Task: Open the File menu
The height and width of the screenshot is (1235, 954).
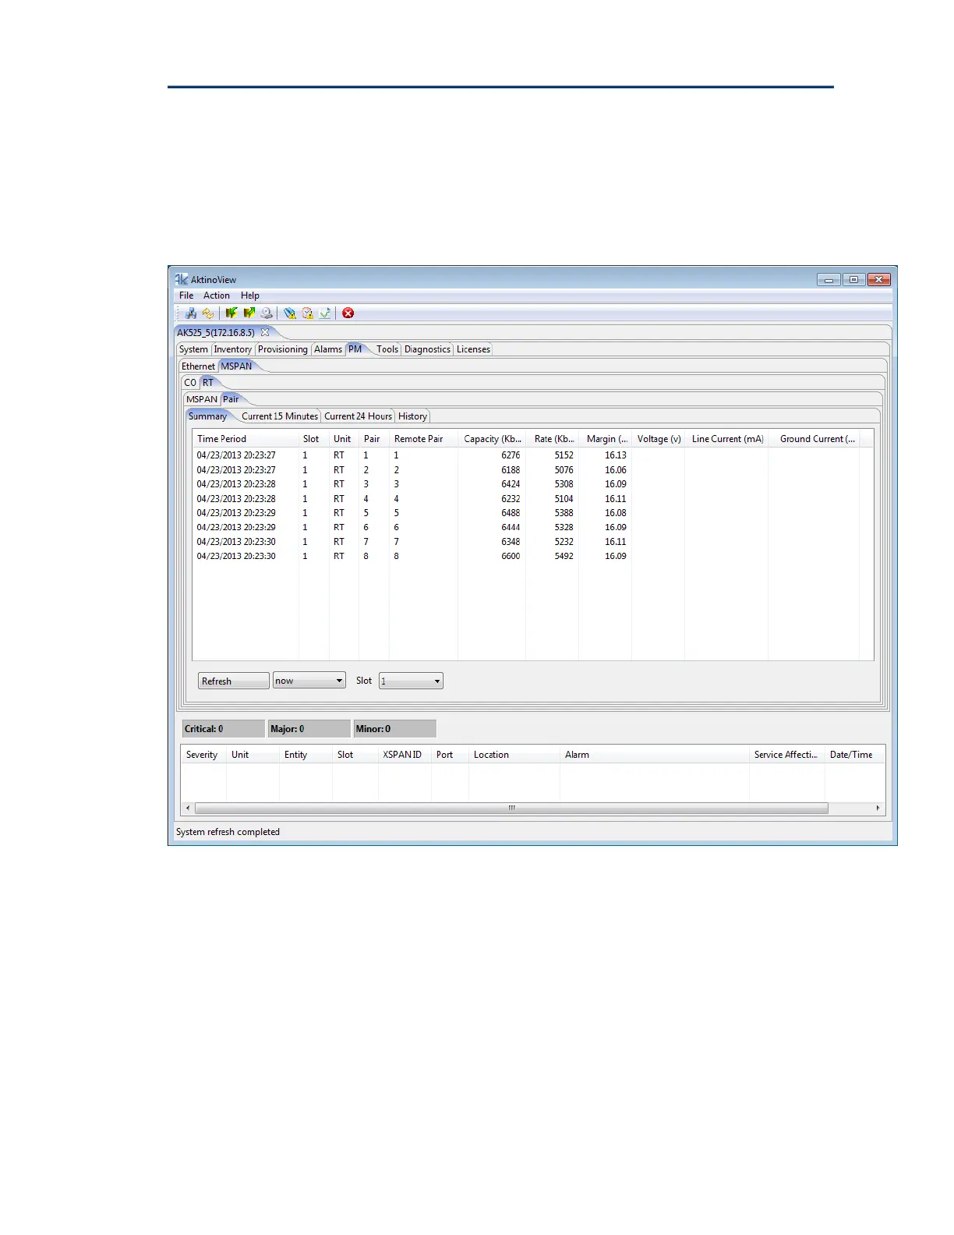Action: 186,295
